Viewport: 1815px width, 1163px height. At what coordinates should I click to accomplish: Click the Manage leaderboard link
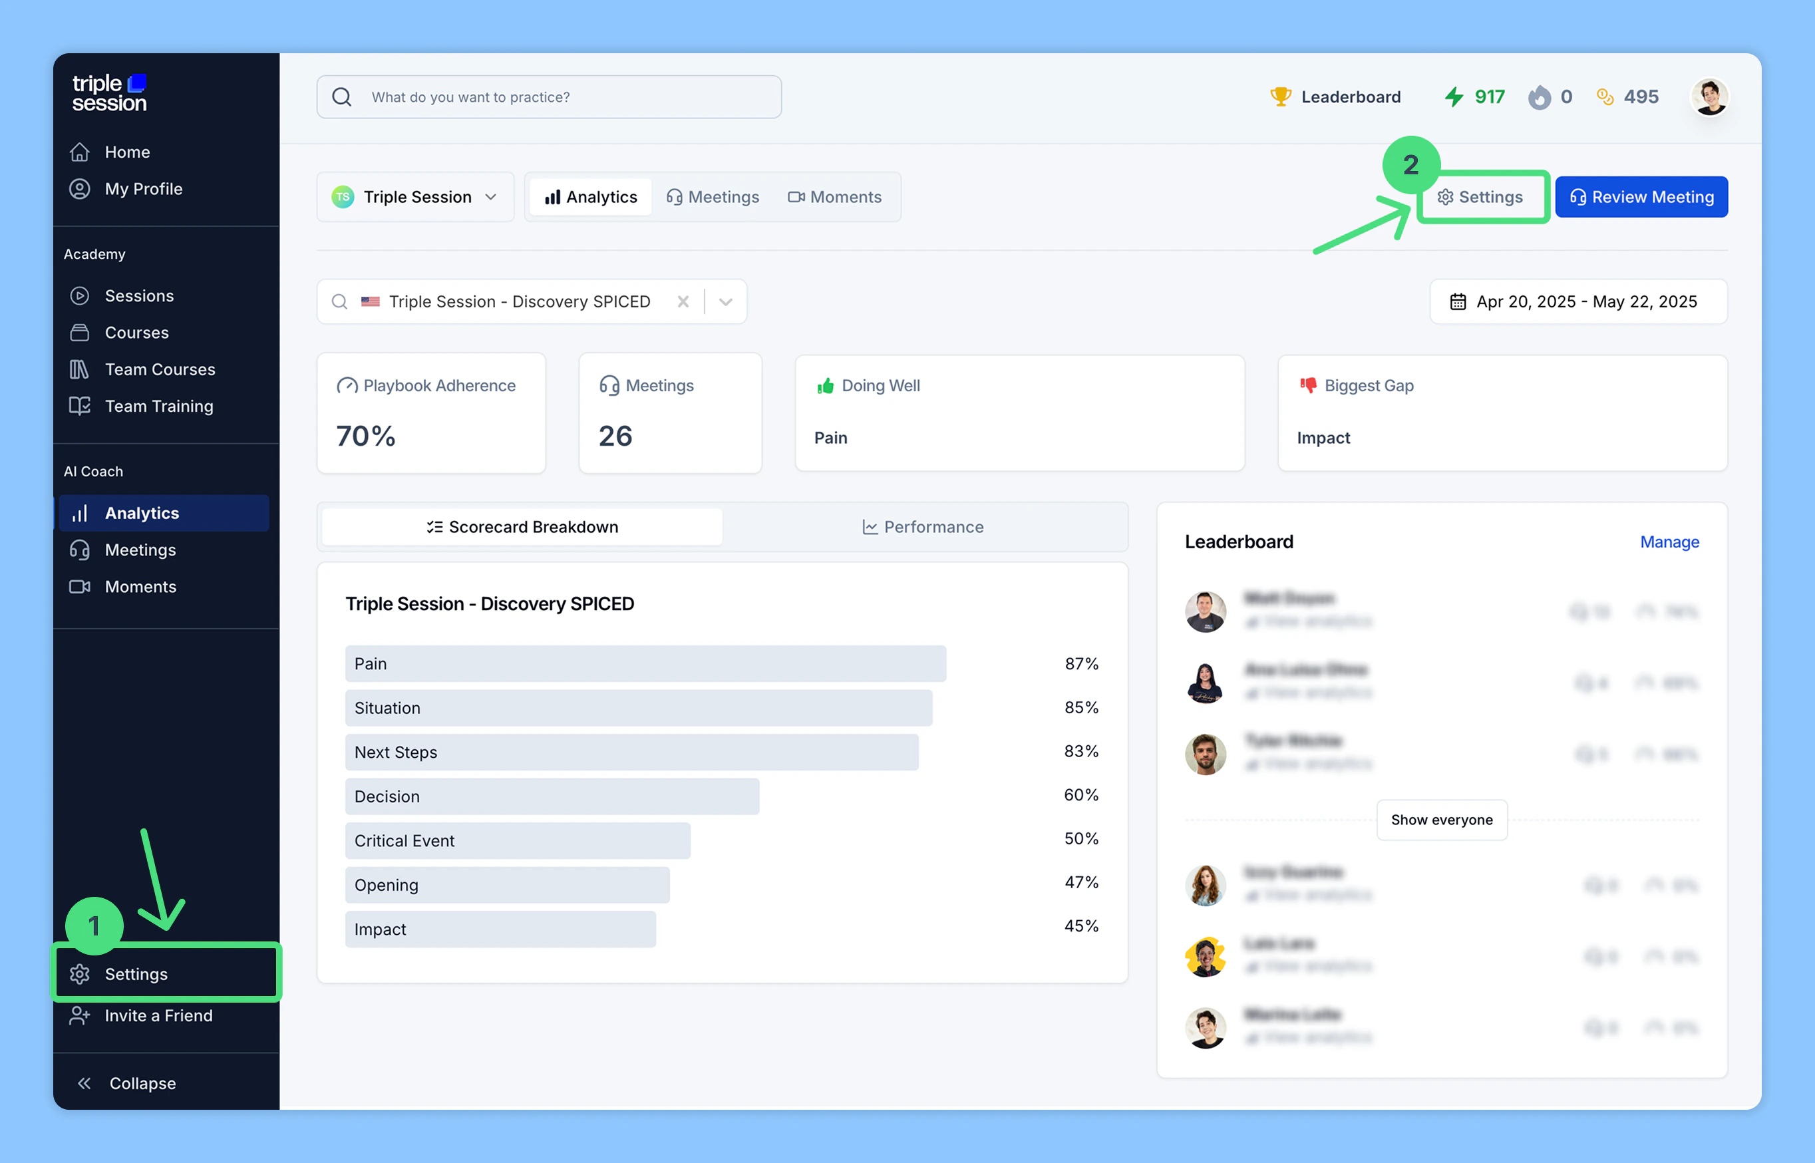[1669, 542]
